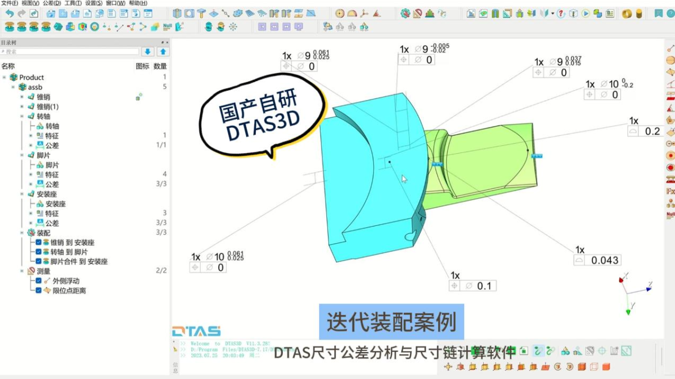675x379 pixels.
Task: Click the first gold assembly clamp icon
Action: point(10,26)
